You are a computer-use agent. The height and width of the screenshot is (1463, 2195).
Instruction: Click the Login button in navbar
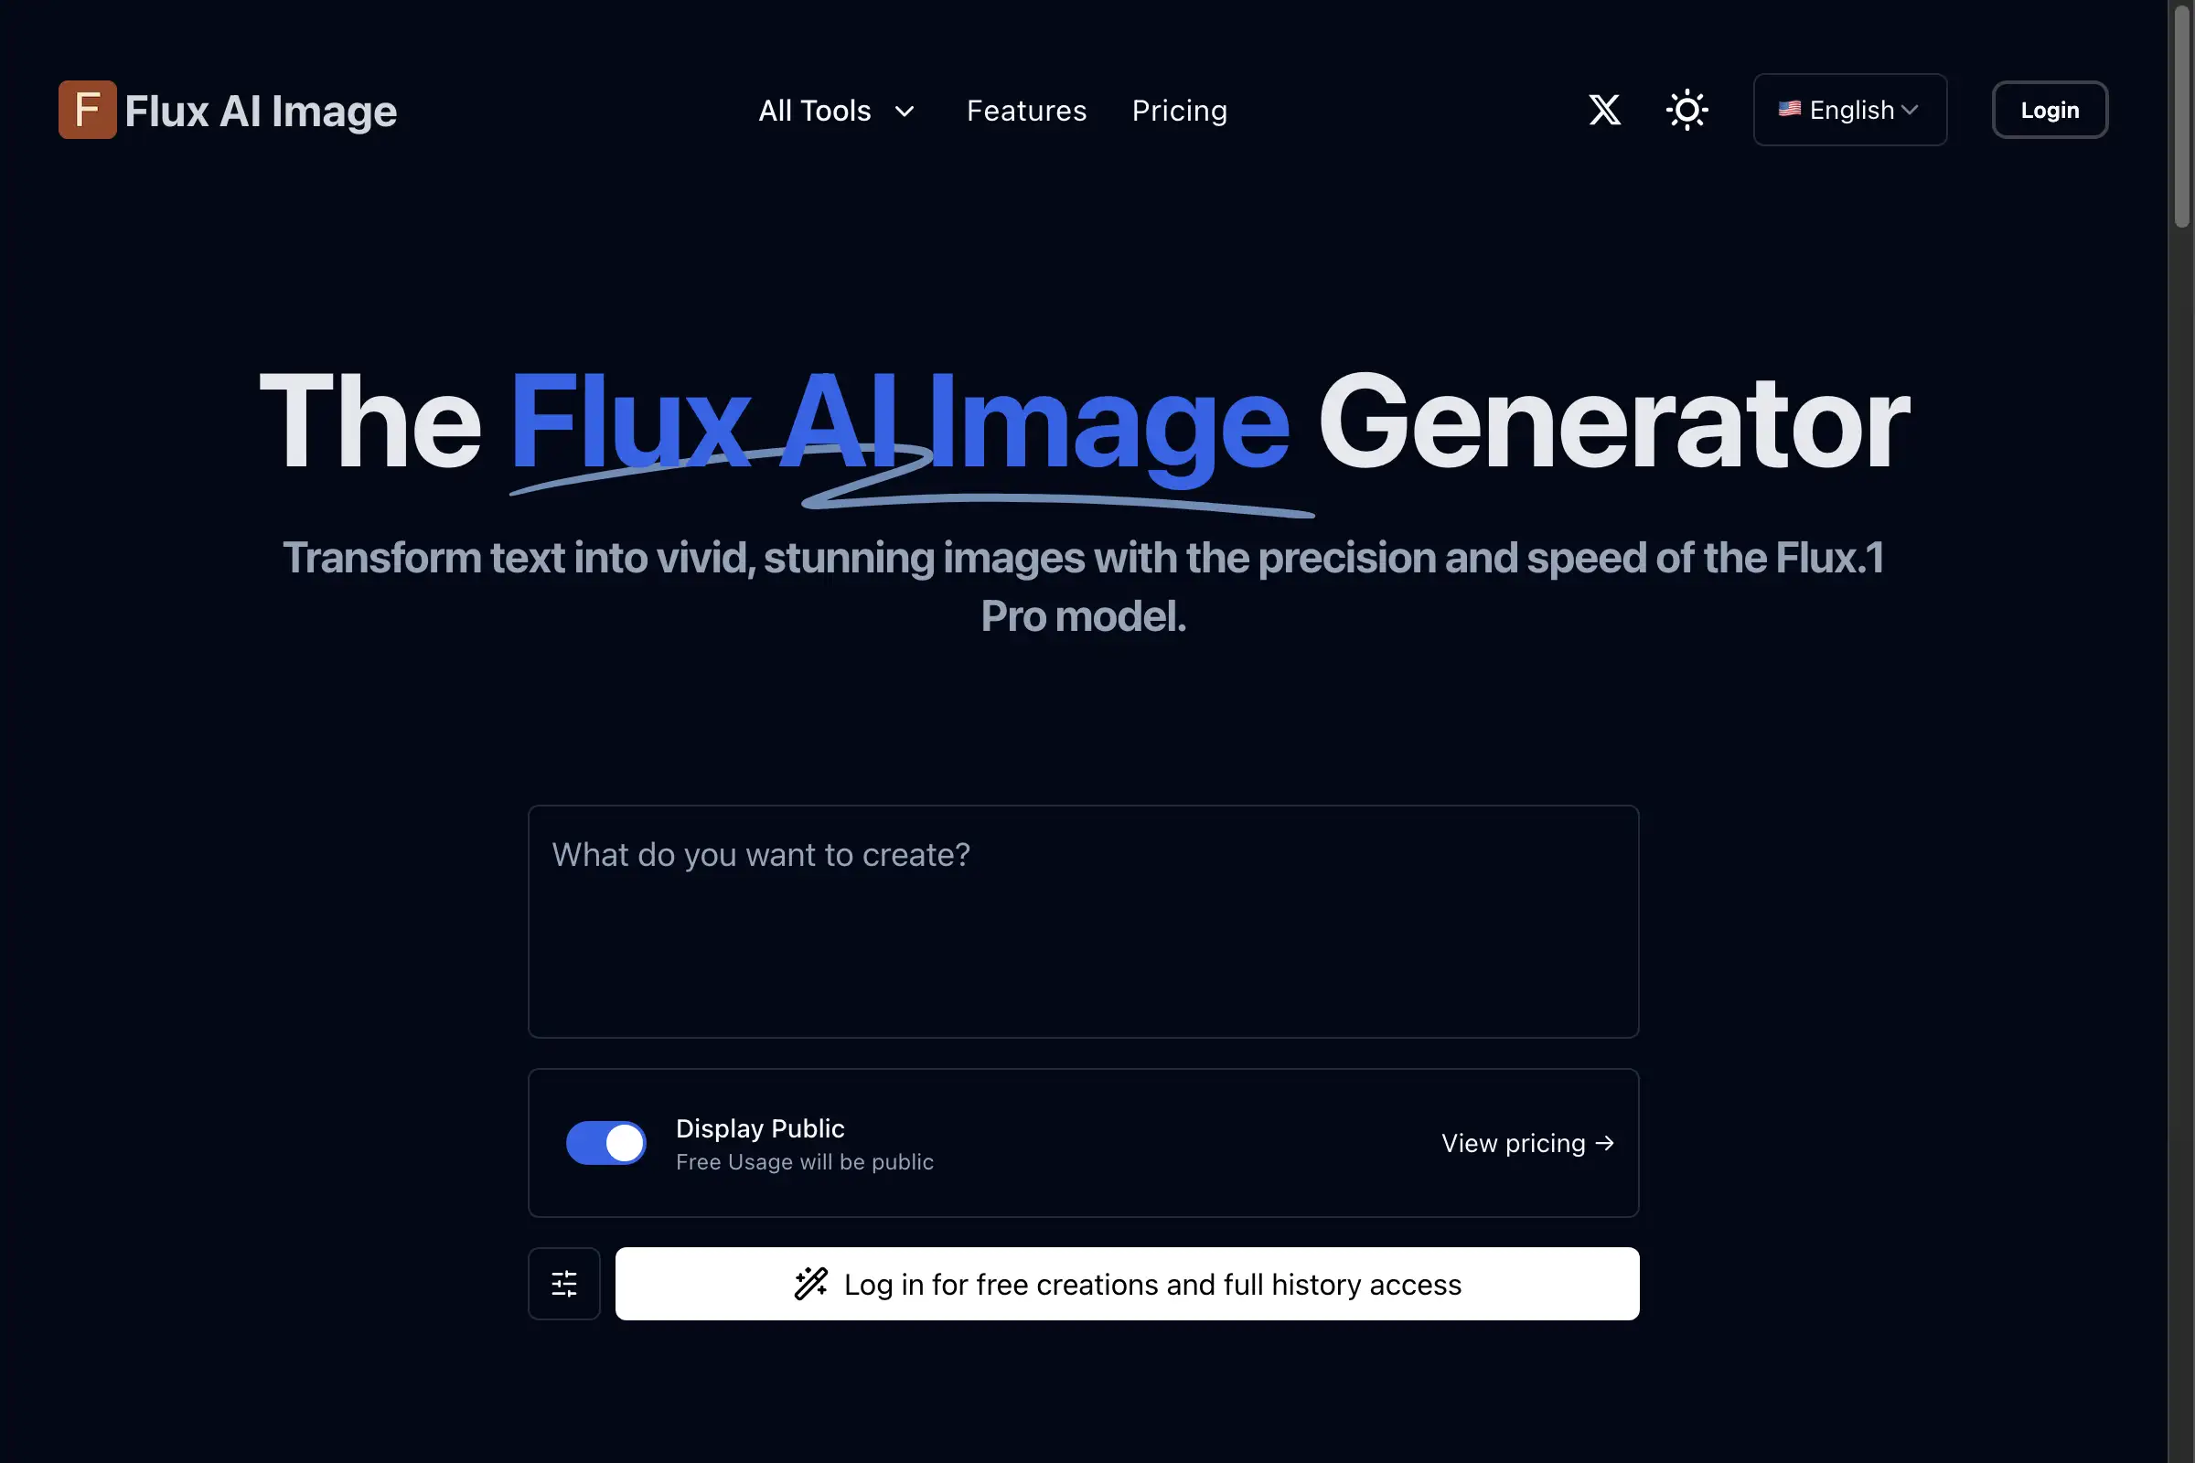coord(2048,110)
